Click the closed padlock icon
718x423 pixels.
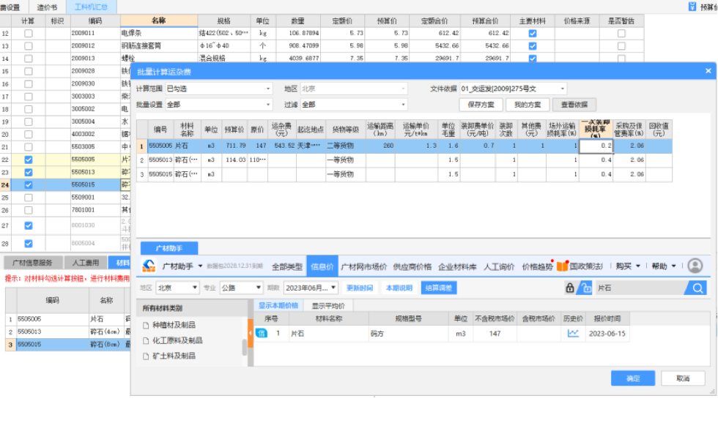(x=570, y=288)
